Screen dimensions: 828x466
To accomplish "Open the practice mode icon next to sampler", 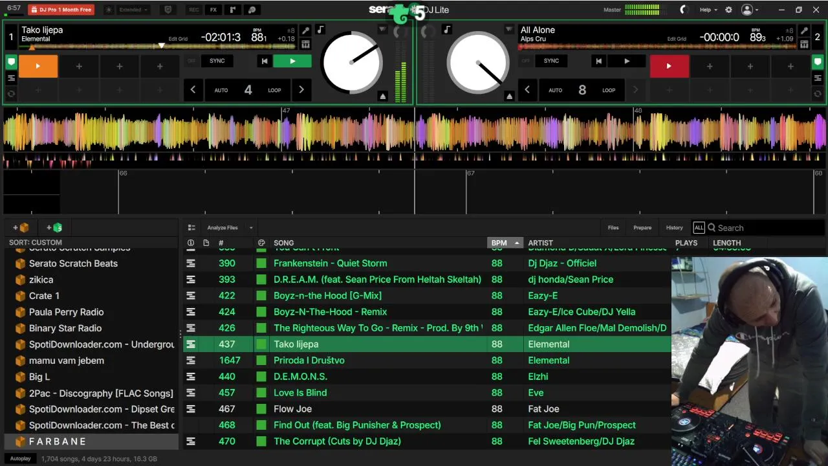I will (x=252, y=10).
